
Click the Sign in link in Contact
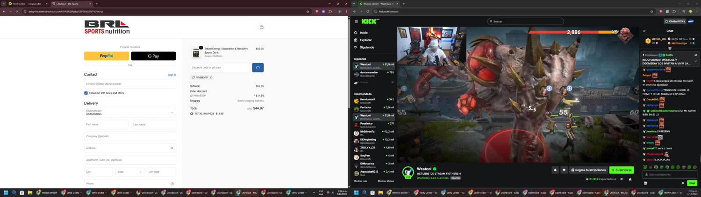[172, 75]
